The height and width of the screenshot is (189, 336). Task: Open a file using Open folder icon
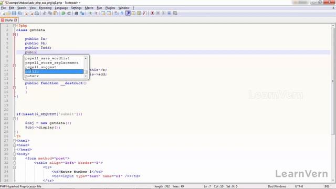pos(8,13)
